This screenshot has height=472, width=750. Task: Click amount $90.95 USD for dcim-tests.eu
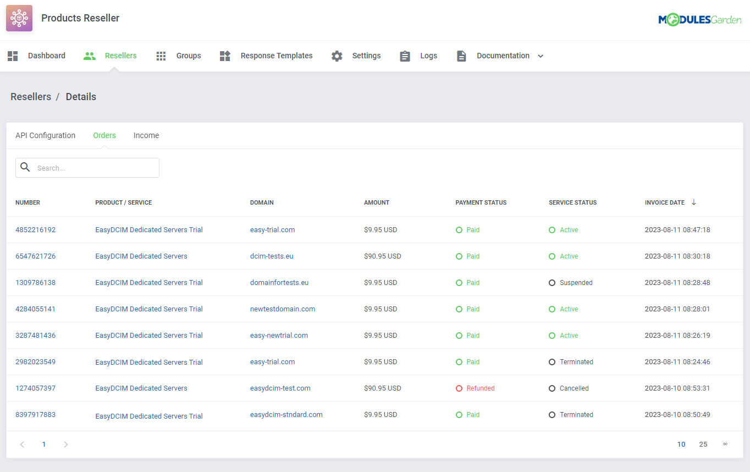pos(383,256)
